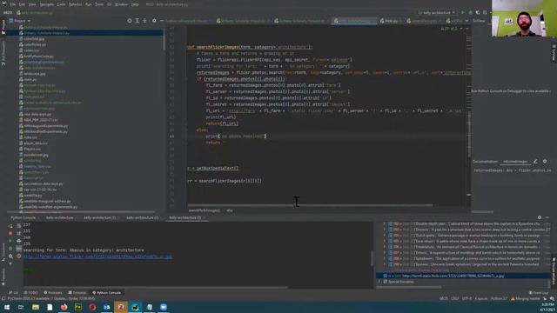
Task: Select the returnedImages documentation tab
Action: click(515, 162)
